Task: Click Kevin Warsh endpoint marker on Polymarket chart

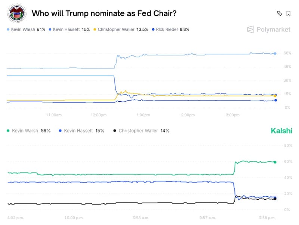Action: click(275, 54)
